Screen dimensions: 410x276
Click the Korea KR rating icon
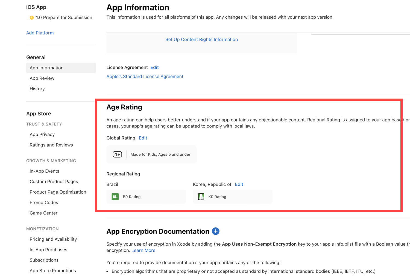click(201, 197)
